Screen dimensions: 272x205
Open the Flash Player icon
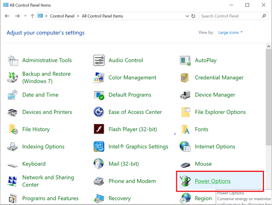point(99,129)
